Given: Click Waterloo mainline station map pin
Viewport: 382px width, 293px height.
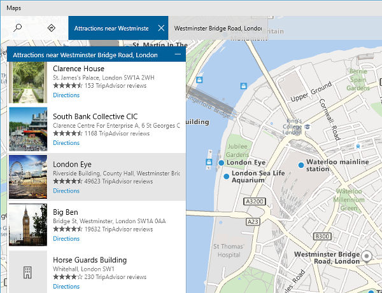Looking at the screenshot, I should [x=301, y=165].
